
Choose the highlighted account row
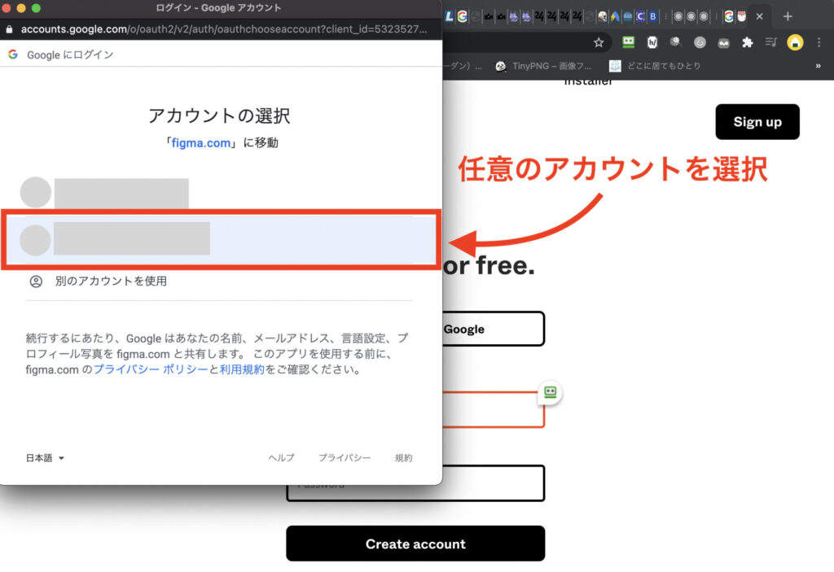tap(221, 240)
